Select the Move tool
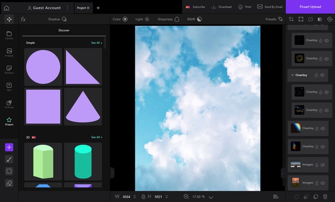 pyautogui.click(x=9, y=19)
